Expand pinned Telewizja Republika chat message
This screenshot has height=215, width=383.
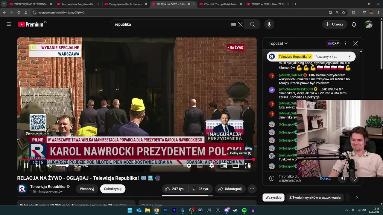[311, 56]
